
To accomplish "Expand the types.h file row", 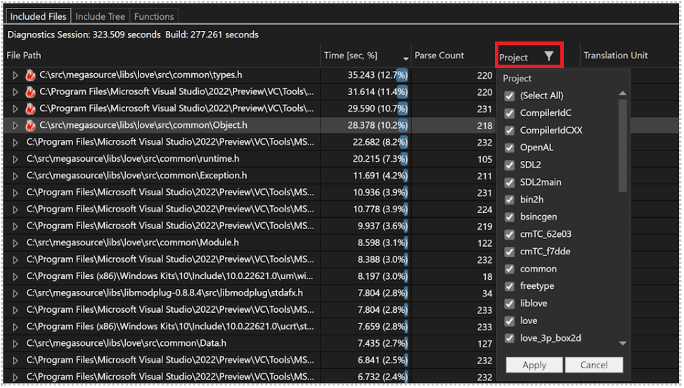I will pyautogui.click(x=15, y=75).
